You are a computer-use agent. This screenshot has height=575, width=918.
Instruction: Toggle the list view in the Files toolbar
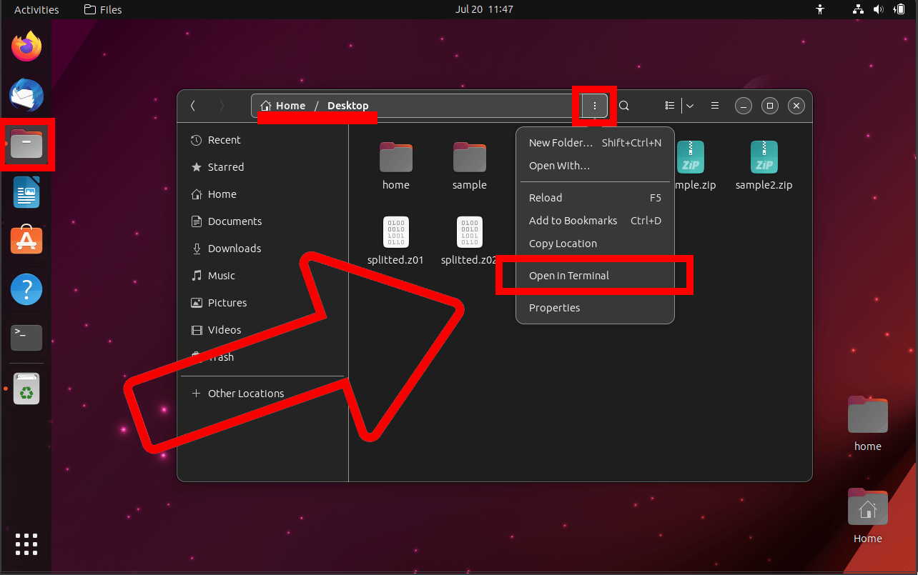pos(669,105)
